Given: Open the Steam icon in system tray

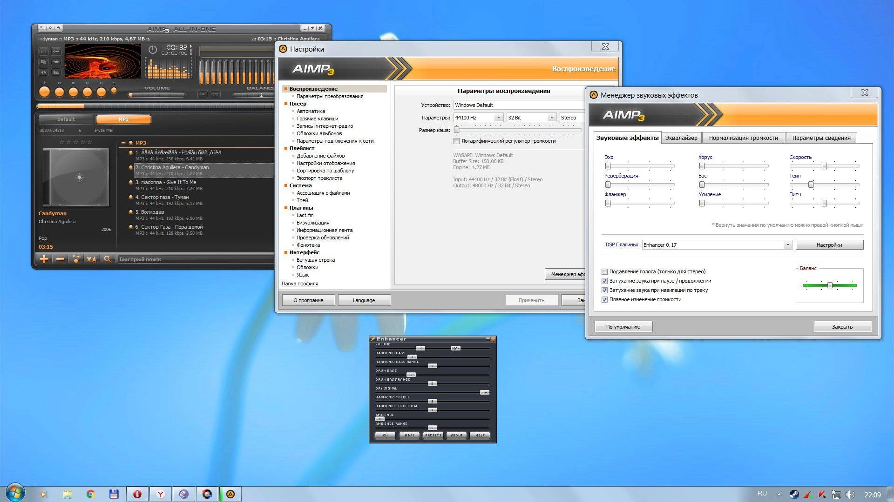Looking at the screenshot, I should [794, 495].
